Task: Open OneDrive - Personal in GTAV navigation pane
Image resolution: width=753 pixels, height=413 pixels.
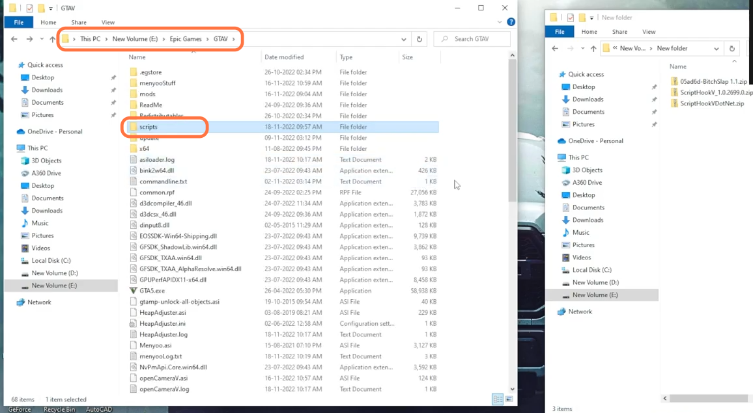Action: (55, 131)
